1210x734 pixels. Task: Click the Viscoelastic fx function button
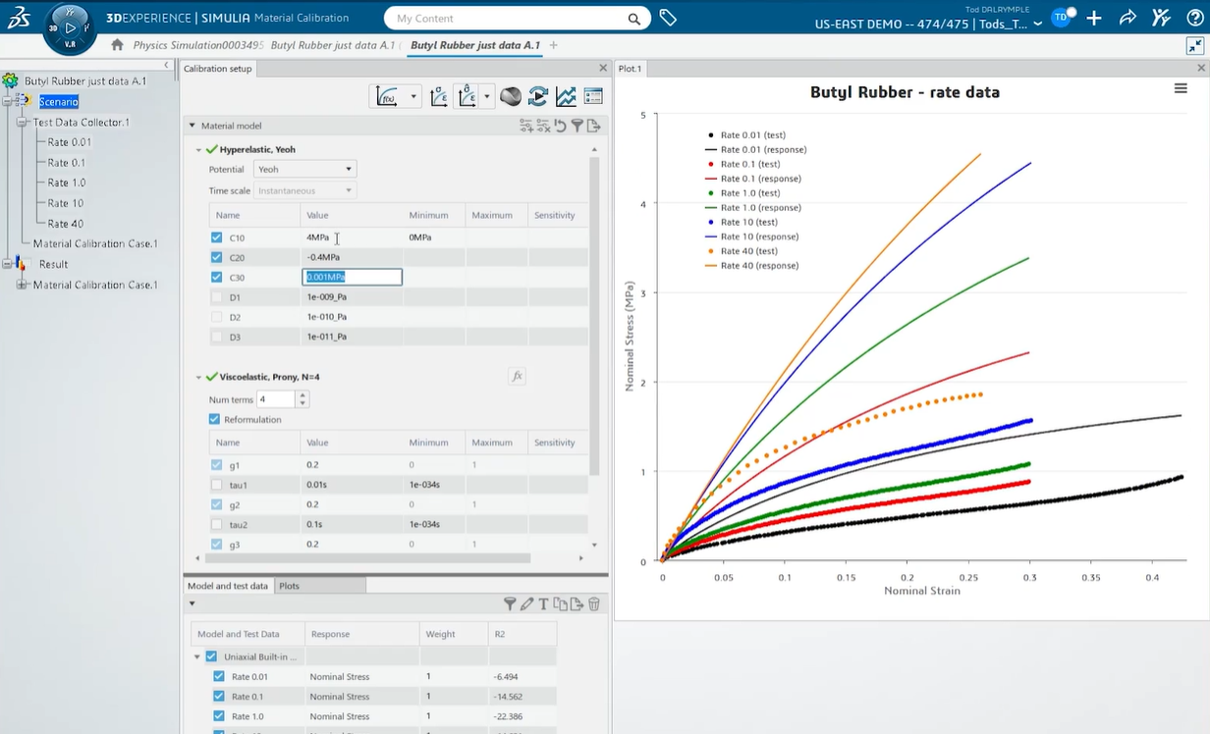[517, 376]
